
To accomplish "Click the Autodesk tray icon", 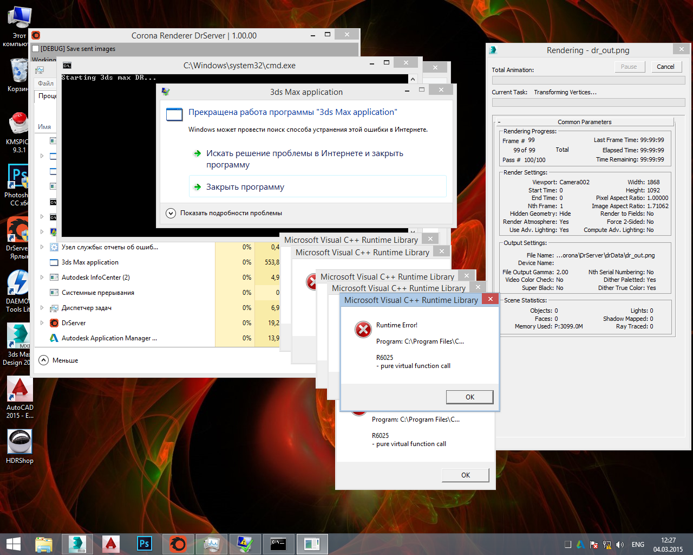I will pos(580,545).
